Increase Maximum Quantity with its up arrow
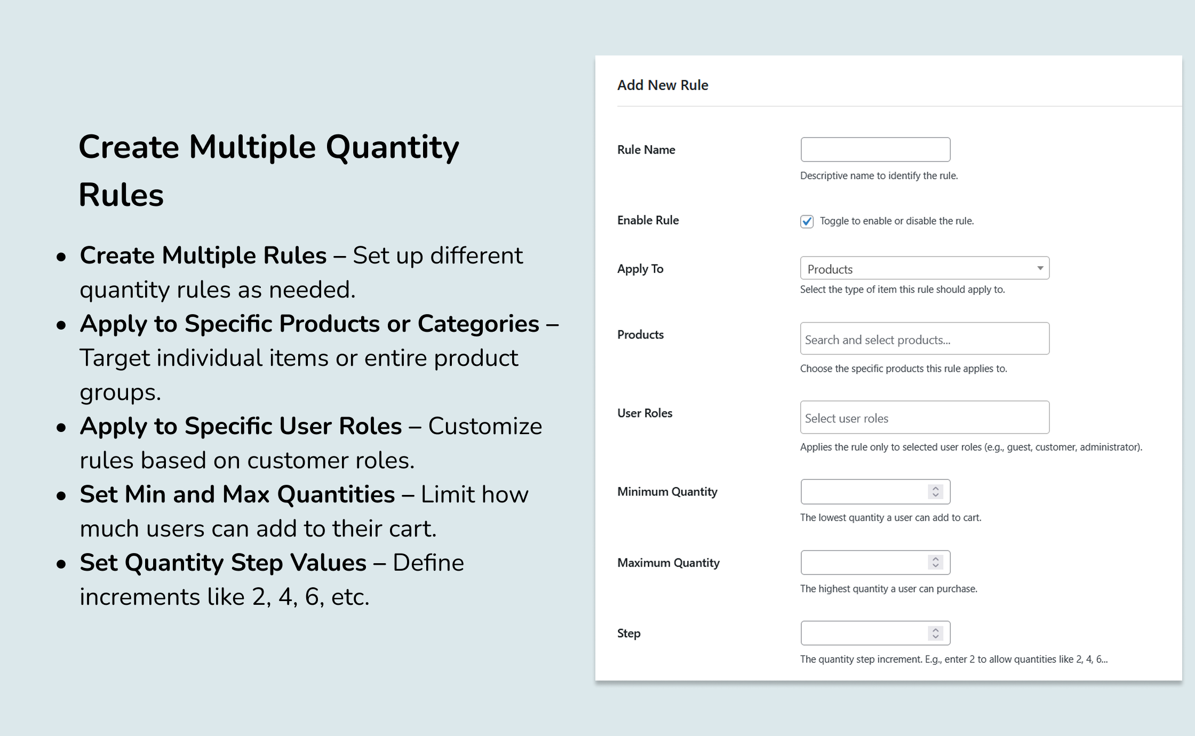 coord(935,559)
